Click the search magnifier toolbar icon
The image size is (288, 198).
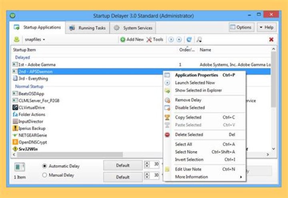[199, 40]
